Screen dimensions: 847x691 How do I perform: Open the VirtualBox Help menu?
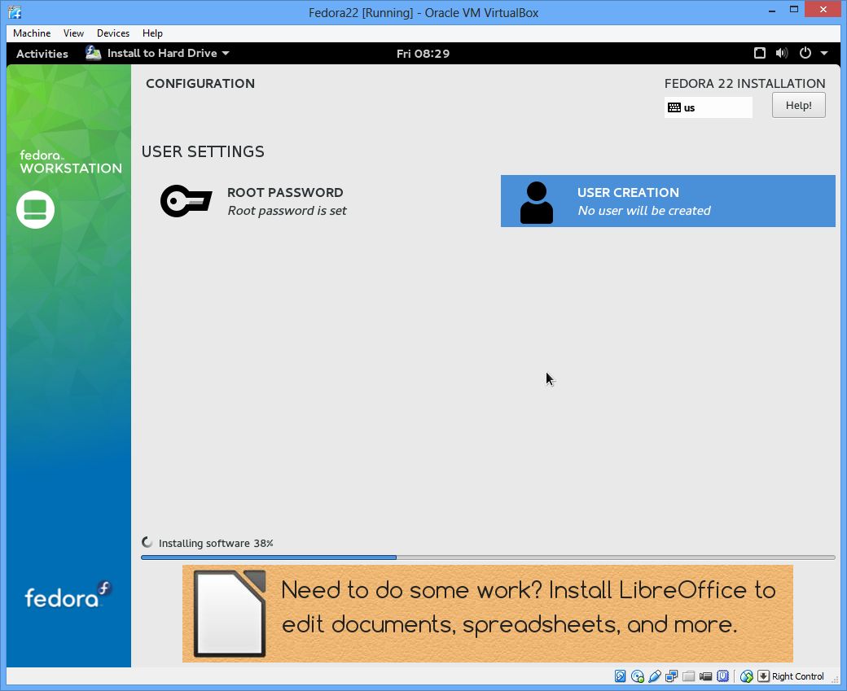[152, 33]
